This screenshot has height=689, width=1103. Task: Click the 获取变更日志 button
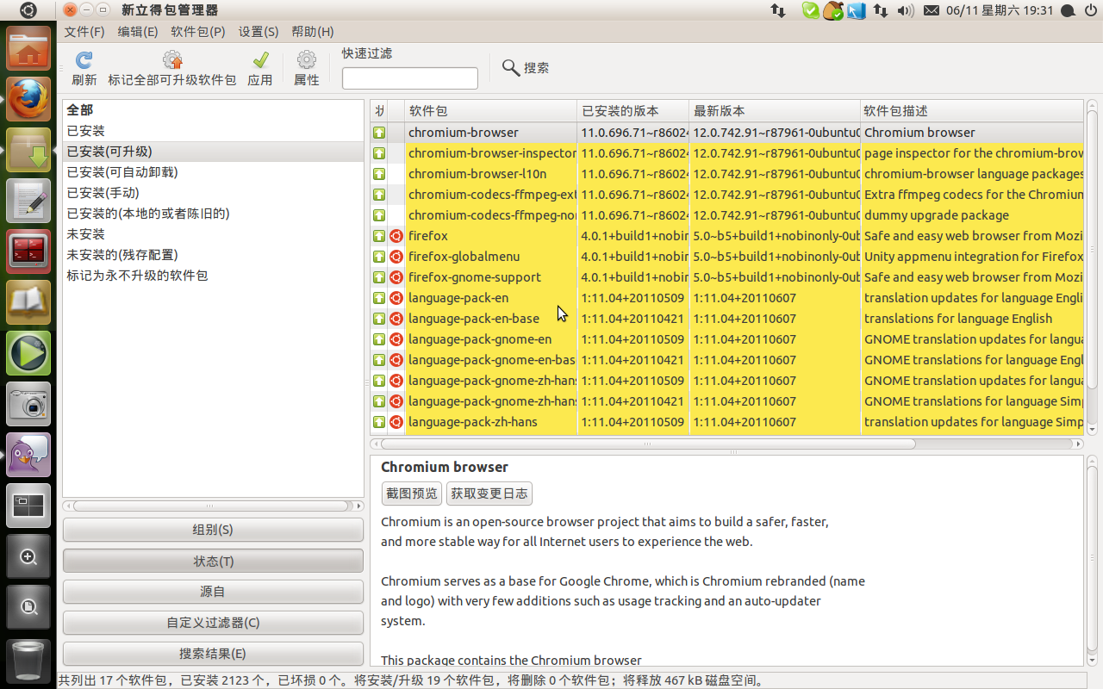(x=489, y=493)
